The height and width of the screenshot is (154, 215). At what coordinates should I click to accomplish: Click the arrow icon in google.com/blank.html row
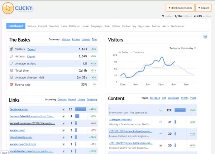(63, 144)
